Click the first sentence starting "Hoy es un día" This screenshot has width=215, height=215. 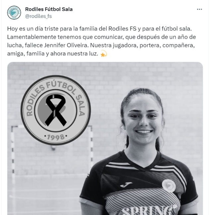coord(100,29)
